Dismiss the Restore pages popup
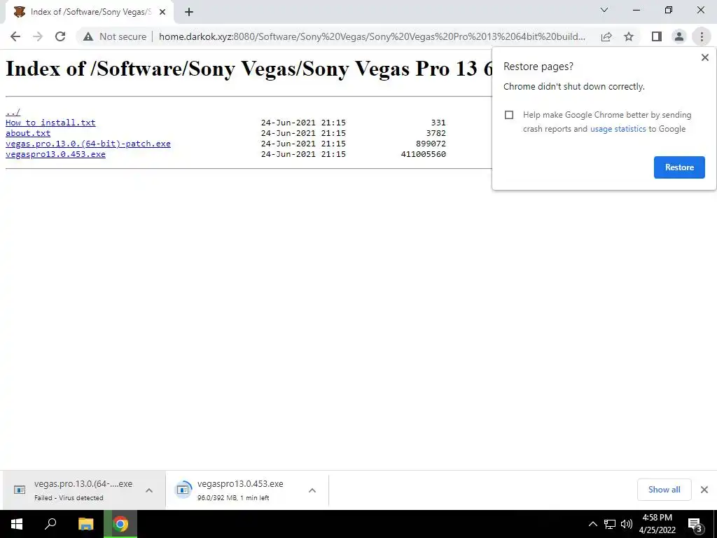This screenshot has height=538, width=717. click(x=705, y=57)
